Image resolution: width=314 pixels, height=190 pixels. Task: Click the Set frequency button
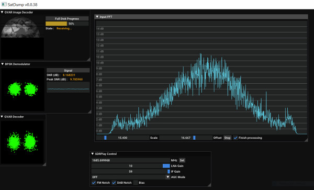182,160
